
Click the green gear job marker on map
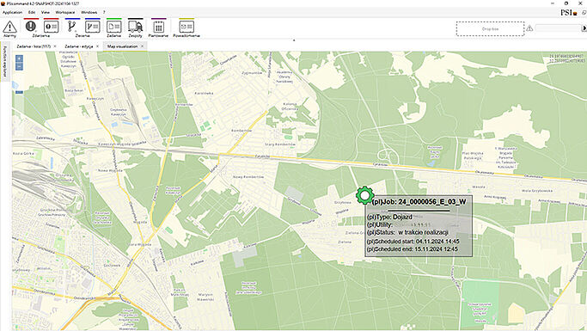click(364, 195)
